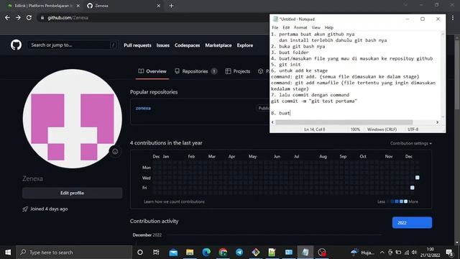Click the brightest legend square next to More
The image size is (460, 259).
[x=405, y=201]
